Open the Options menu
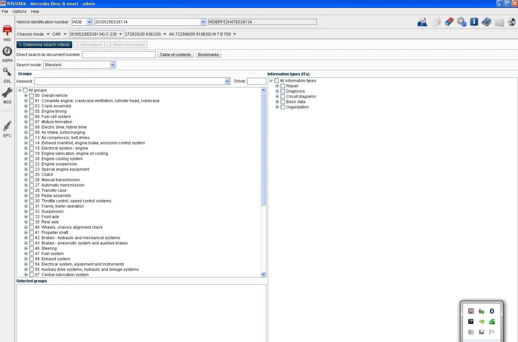This screenshot has width=518, height=342. pyautogui.click(x=19, y=12)
